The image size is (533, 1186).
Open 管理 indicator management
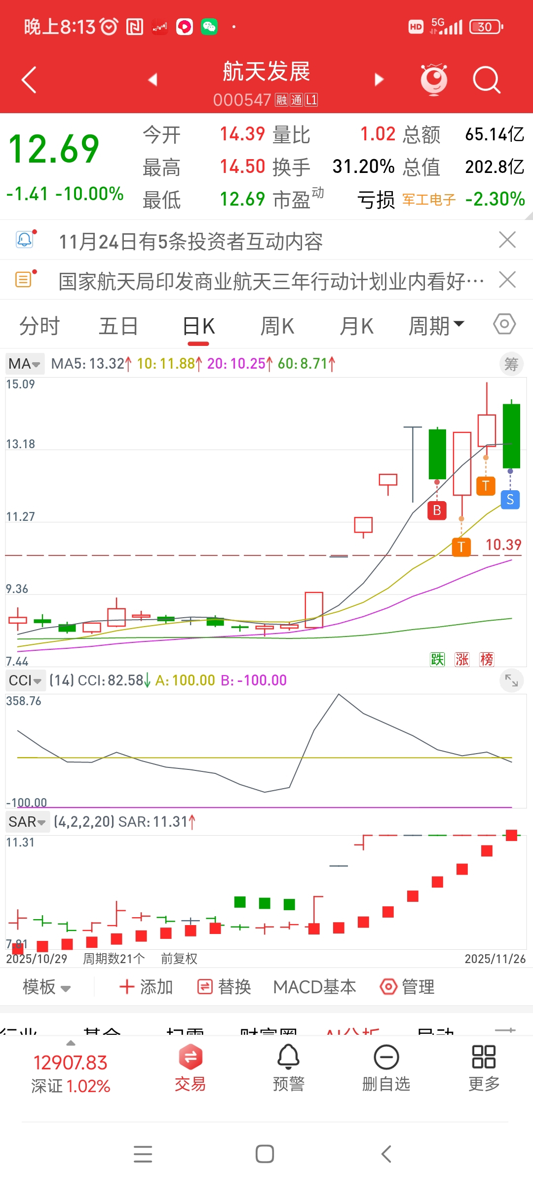point(407,987)
